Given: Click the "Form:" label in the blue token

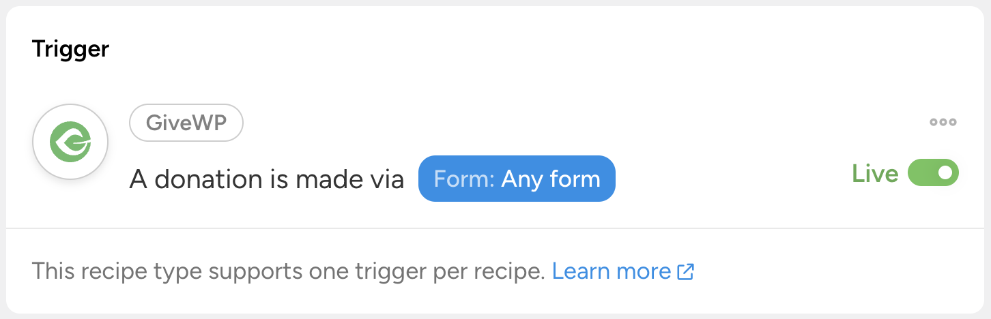Looking at the screenshot, I should tap(464, 179).
